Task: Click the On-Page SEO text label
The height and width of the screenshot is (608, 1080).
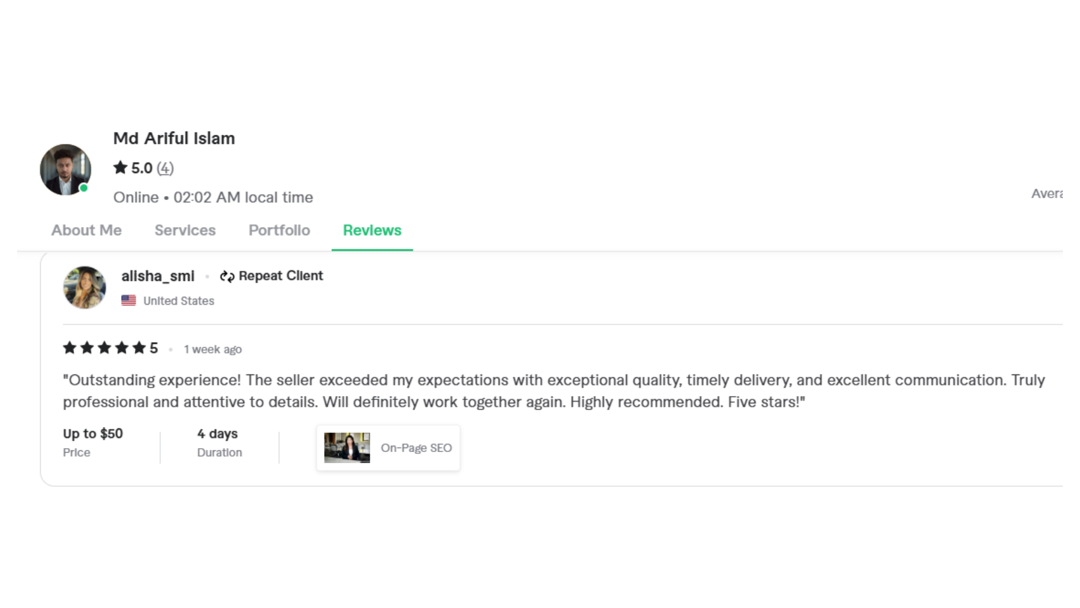Action: [416, 448]
